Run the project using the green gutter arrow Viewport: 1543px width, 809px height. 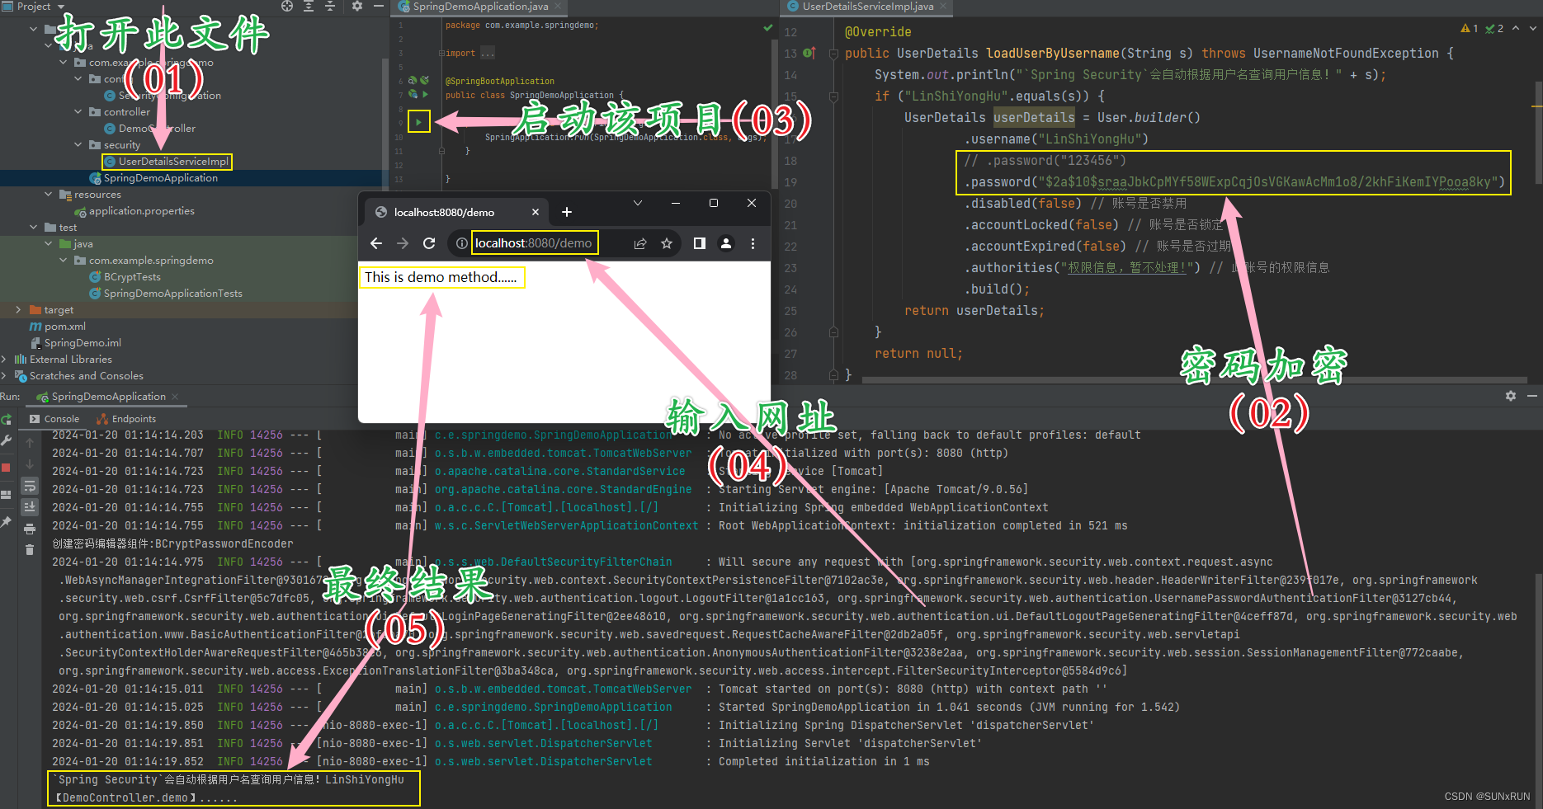419,121
